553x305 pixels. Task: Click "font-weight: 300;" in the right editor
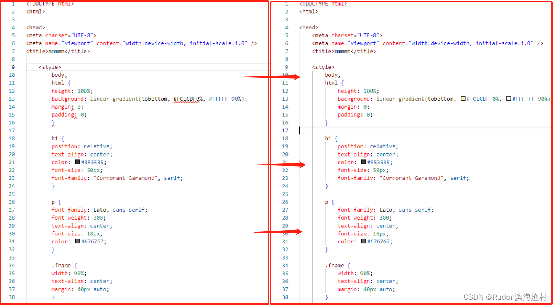(365, 218)
